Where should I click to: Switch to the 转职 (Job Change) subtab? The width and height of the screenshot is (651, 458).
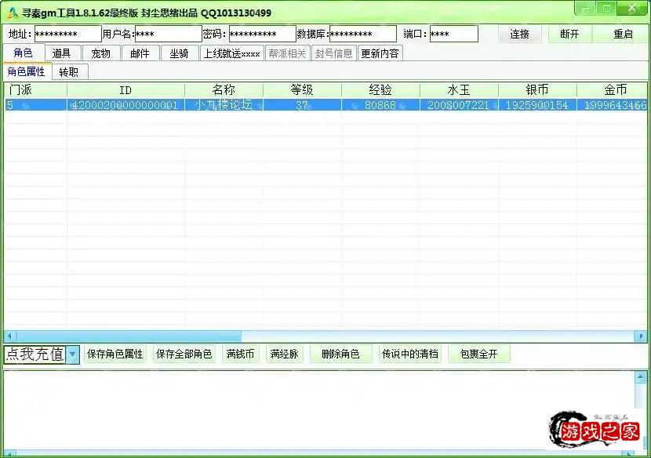pos(69,71)
